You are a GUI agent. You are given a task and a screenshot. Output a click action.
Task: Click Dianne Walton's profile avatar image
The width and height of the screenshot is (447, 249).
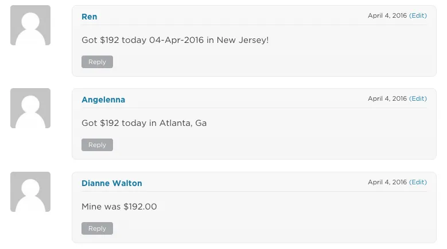click(30, 192)
